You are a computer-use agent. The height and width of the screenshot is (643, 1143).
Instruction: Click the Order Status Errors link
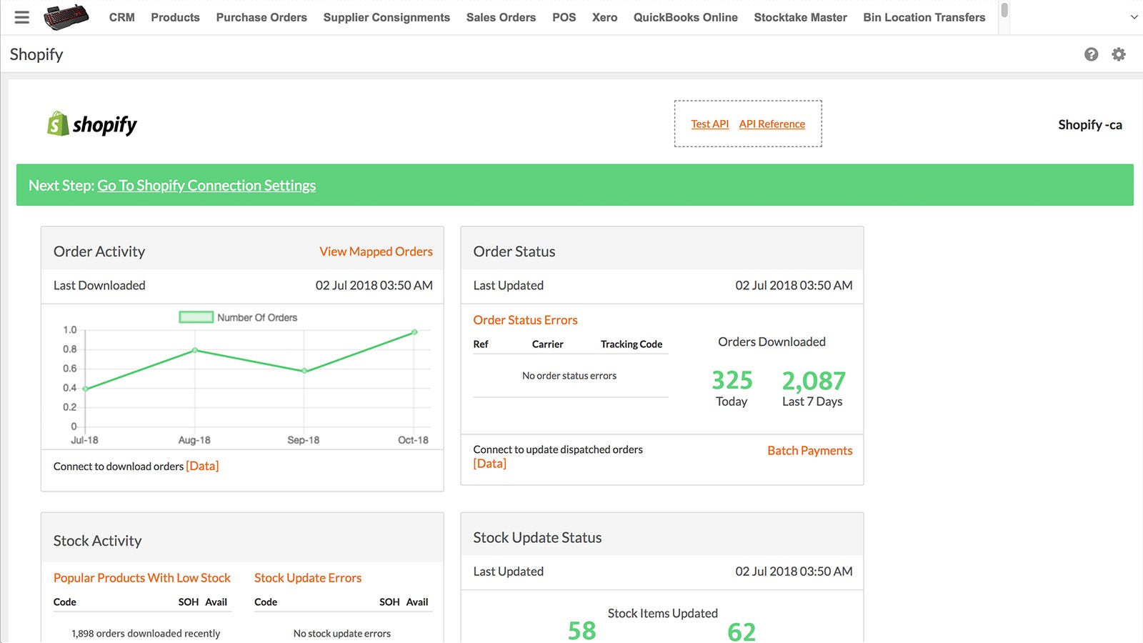[x=525, y=320]
